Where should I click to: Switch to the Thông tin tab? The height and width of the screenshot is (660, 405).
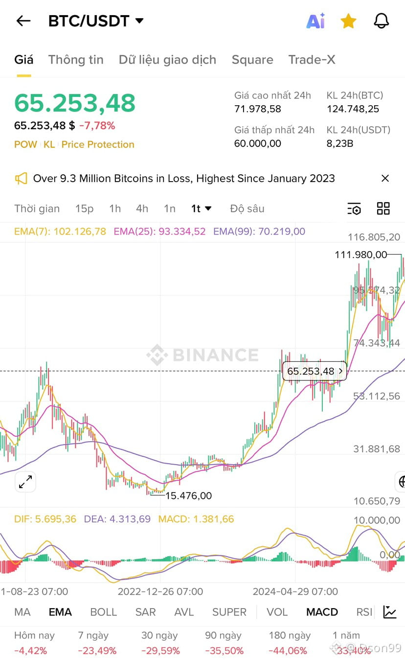[x=76, y=60]
